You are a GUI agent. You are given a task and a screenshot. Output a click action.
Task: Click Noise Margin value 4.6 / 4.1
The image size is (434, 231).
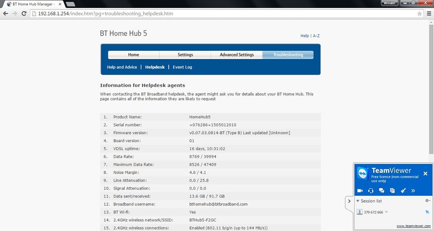coord(197,172)
